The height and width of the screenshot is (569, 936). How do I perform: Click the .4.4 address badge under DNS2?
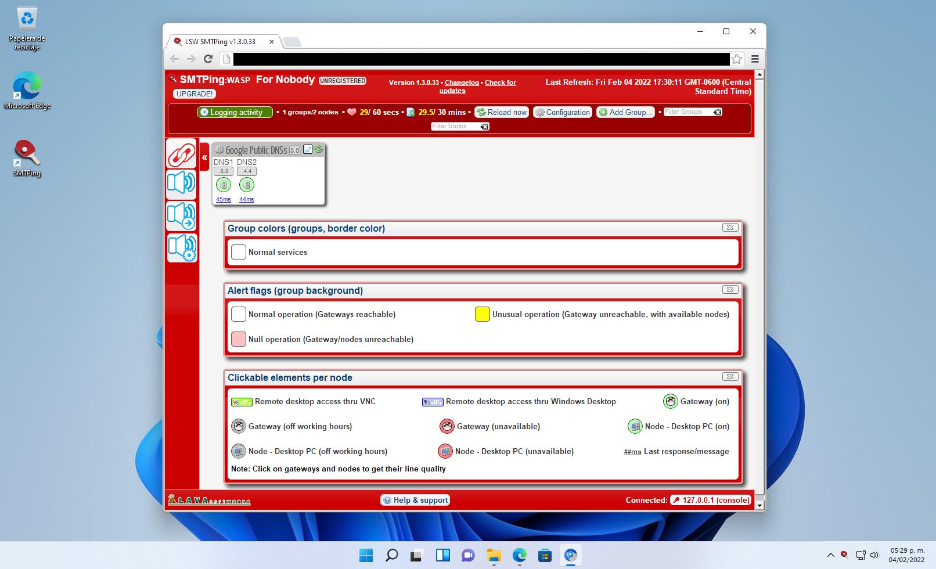tap(247, 171)
